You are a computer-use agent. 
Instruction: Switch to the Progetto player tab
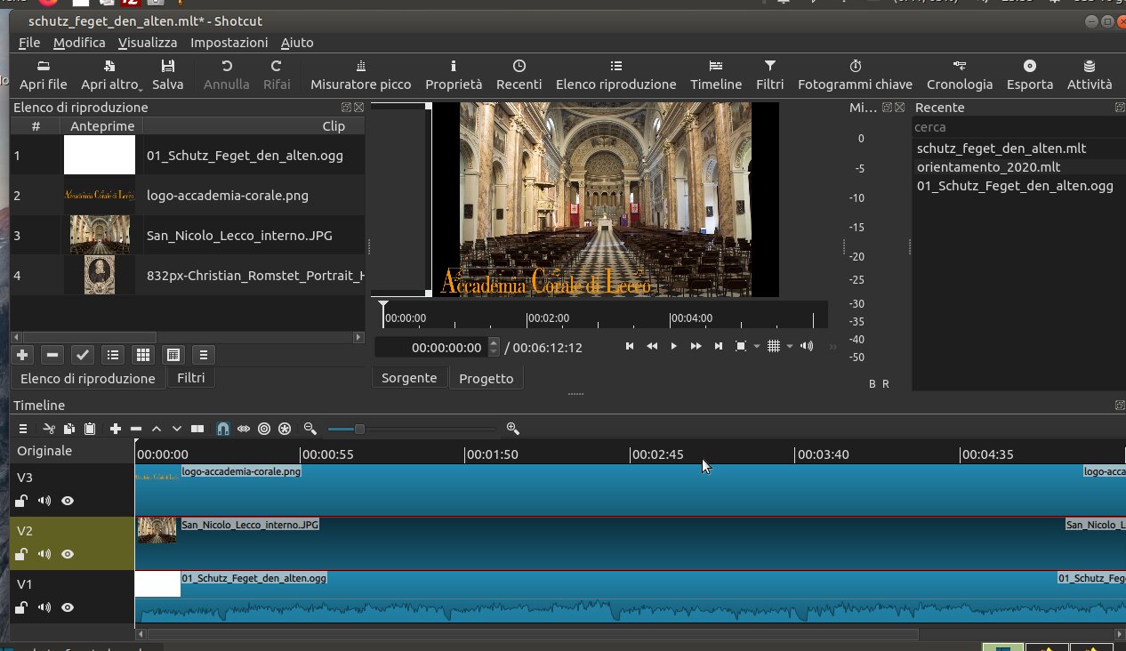486,378
